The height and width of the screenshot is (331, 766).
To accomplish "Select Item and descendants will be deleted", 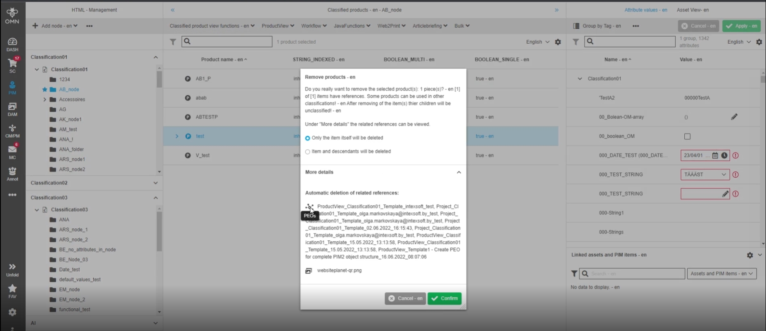I will coord(307,152).
